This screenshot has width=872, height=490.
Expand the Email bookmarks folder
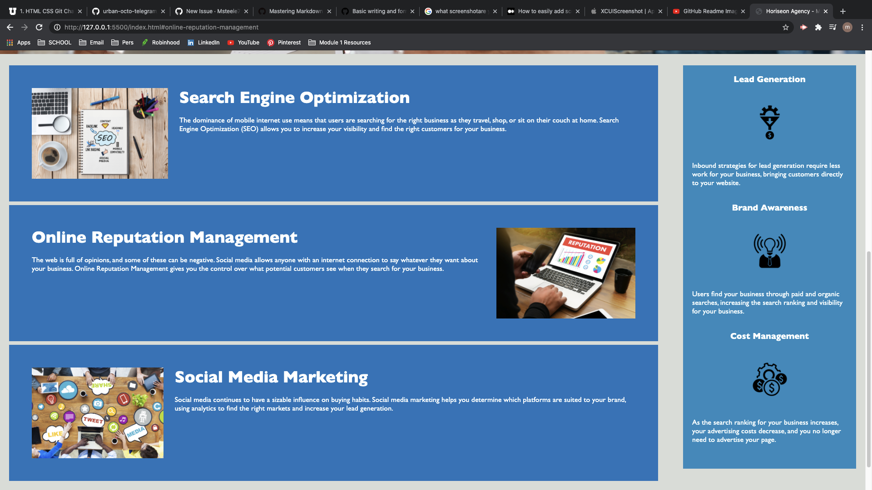click(91, 43)
